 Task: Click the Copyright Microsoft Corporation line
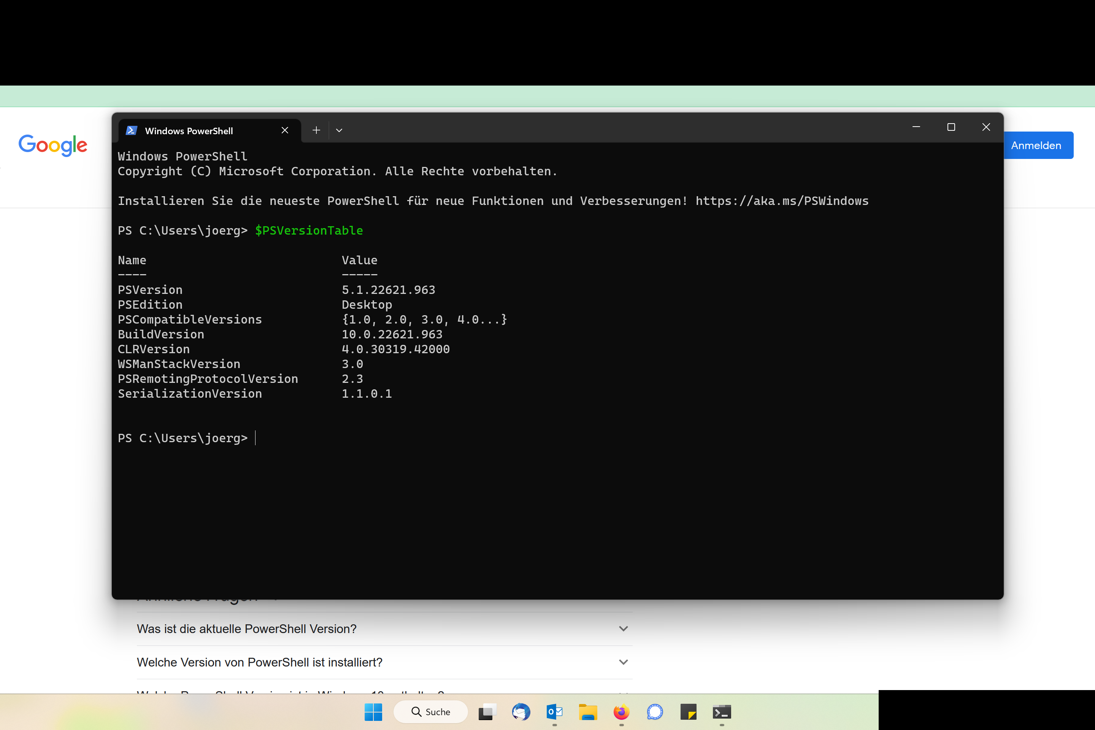pyautogui.click(x=338, y=171)
